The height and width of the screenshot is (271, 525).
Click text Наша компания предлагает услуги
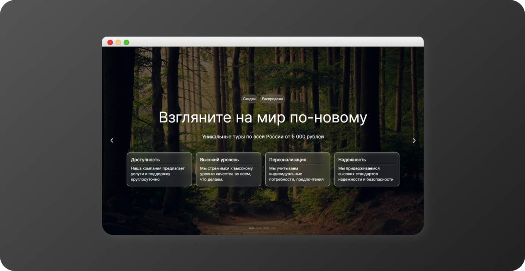(x=158, y=174)
